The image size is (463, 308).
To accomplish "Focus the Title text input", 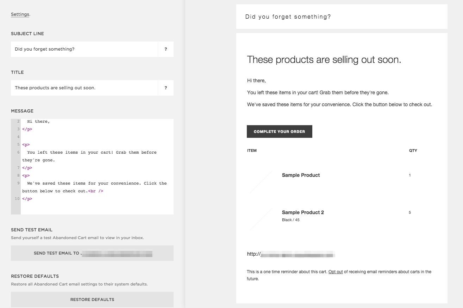I will 85,88.
